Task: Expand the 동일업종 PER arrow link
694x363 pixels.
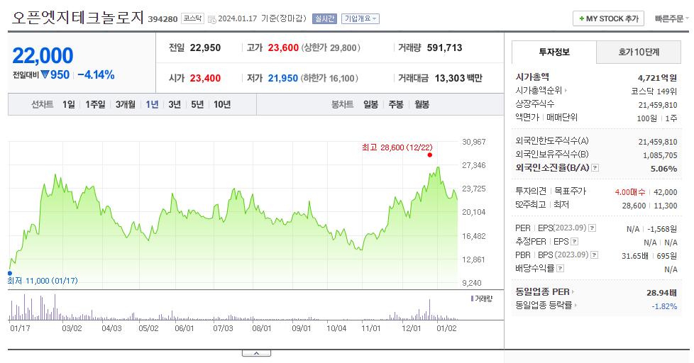Action: click(573, 292)
